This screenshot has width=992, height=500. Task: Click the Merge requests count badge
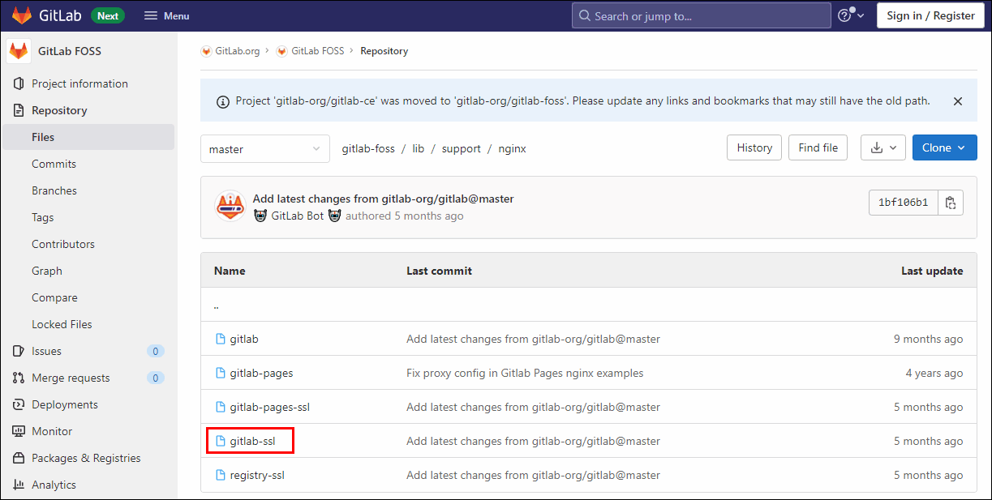(x=156, y=378)
